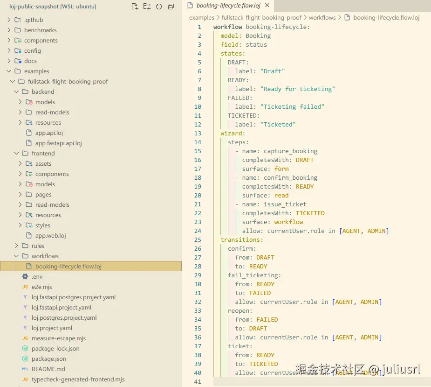The width and height of the screenshot is (431, 387).
Task: Click the text "Ready for ticketing" in editor
Action: (297, 89)
